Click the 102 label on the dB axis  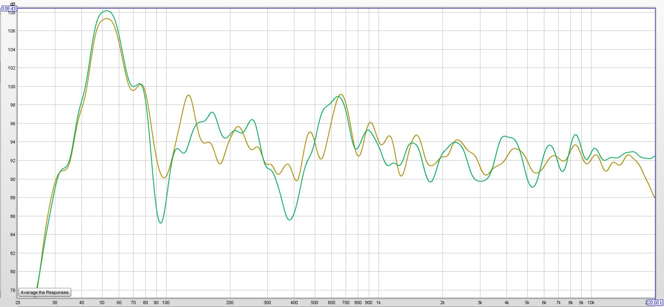12,68
